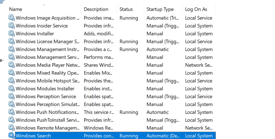Viewport: 275px width, 139px height.
Task: Sort services by the Name column header
Action: [x=16, y=9]
